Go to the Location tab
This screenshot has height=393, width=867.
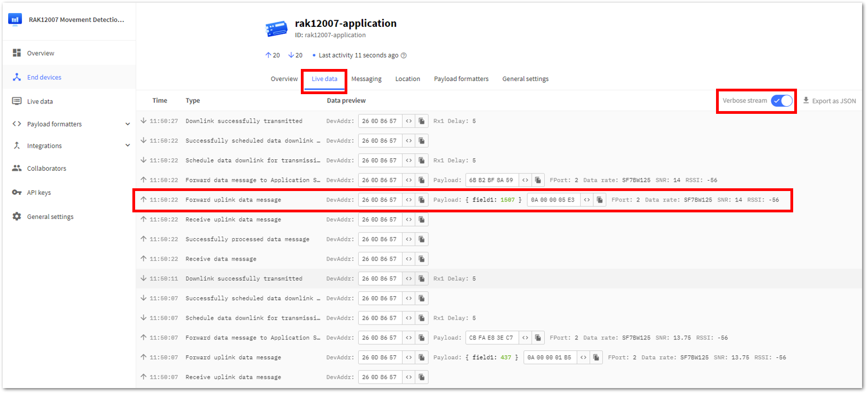click(x=408, y=79)
